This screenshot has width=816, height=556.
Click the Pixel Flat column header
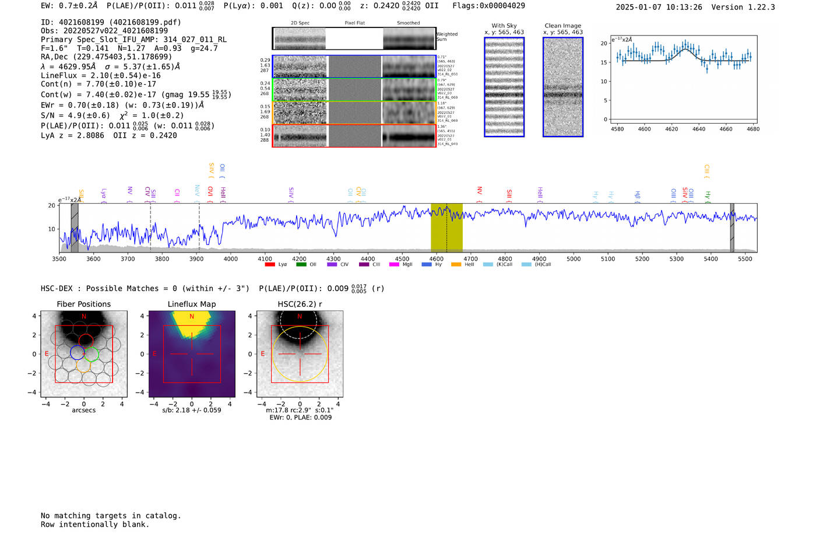[x=354, y=23]
